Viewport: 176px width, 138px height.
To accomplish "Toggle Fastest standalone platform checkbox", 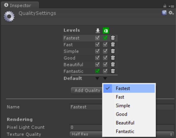I will click(x=97, y=38).
